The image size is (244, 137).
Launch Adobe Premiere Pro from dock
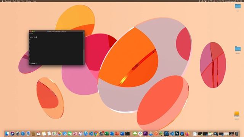pos(146,134)
